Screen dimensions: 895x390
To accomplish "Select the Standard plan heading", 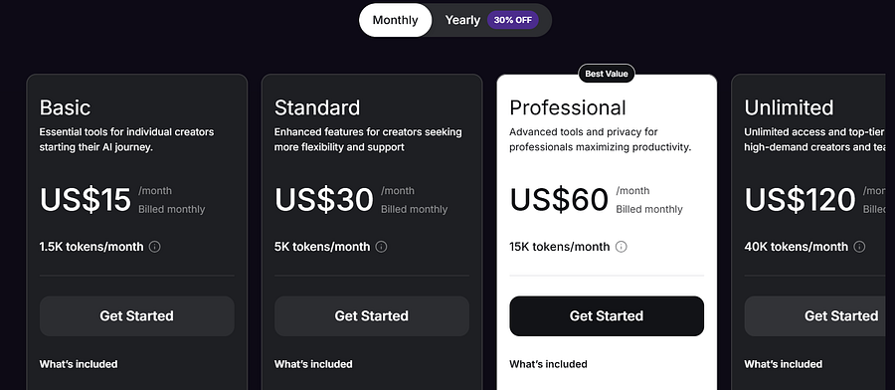I will 317,107.
